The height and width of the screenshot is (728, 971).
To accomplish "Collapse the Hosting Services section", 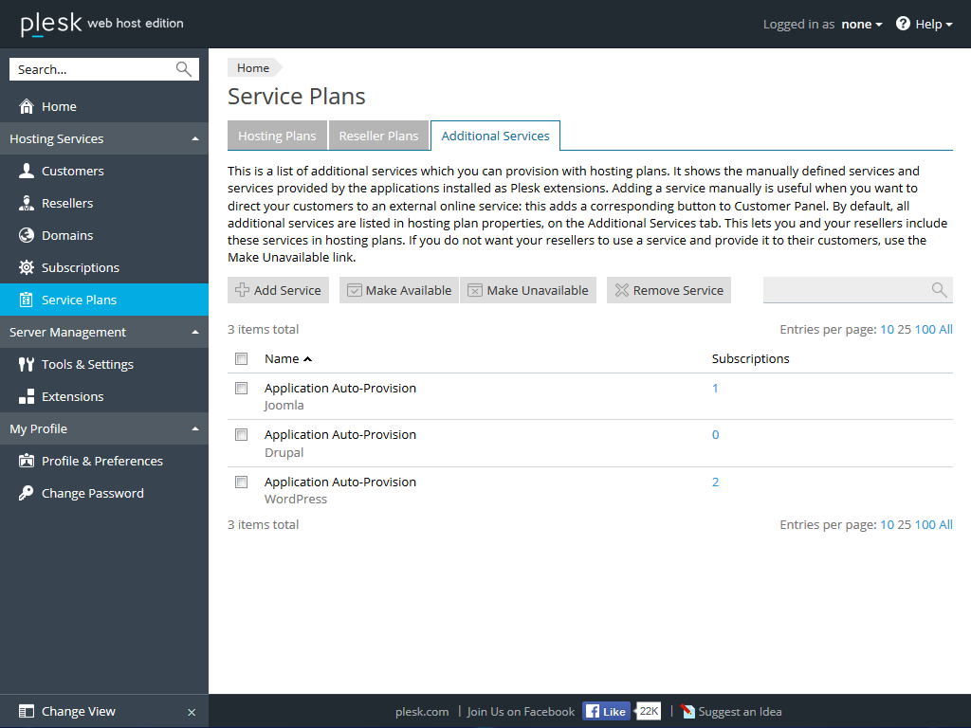I will coord(195,138).
